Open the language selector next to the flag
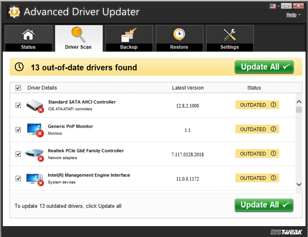This screenshot has height=237, width=308. click(279, 5)
